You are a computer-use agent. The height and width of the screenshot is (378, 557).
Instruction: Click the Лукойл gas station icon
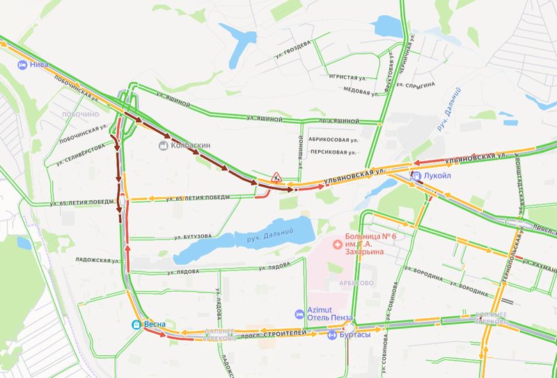tap(416, 176)
